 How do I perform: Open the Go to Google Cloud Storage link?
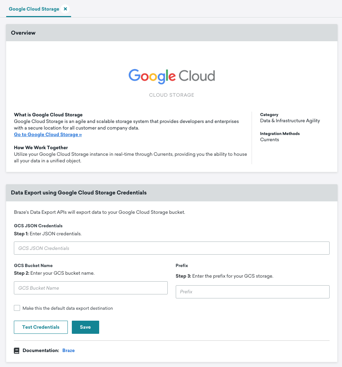pyautogui.click(x=48, y=134)
